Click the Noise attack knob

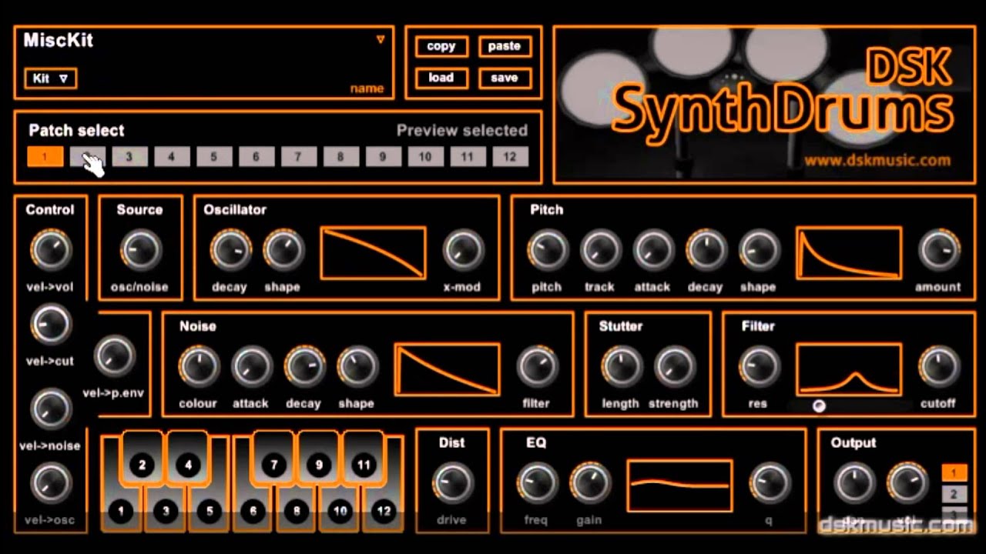(251, 366)
